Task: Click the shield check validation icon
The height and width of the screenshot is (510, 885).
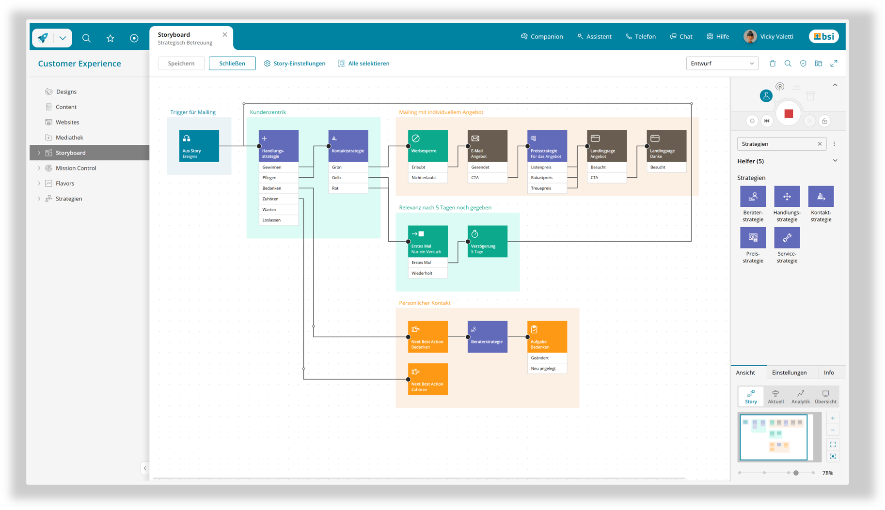Action: [x=803, y=63]
